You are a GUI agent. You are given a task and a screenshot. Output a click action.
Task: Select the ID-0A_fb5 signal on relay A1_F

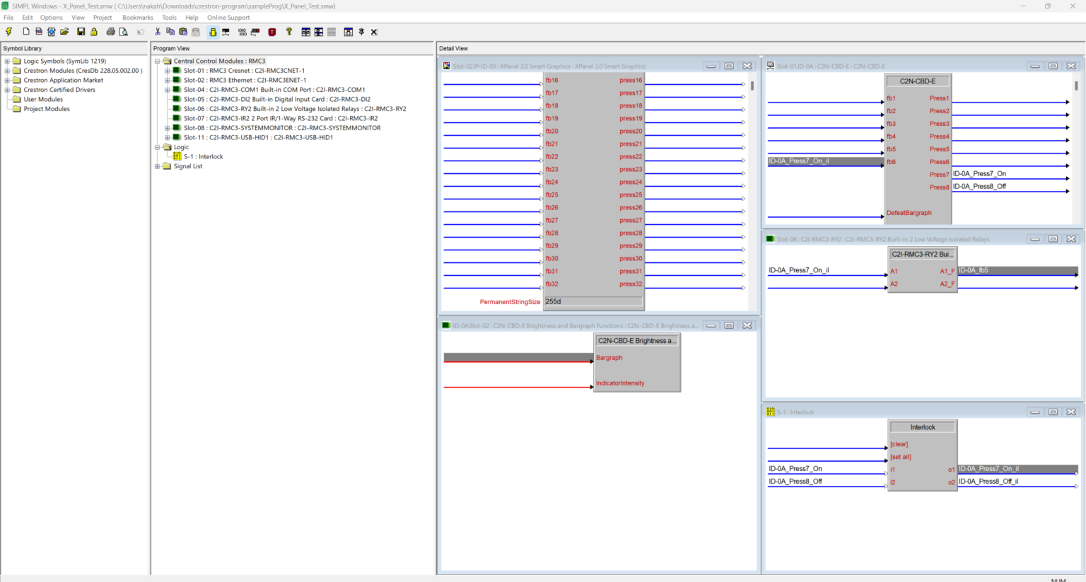click(x=1017, y=271)
